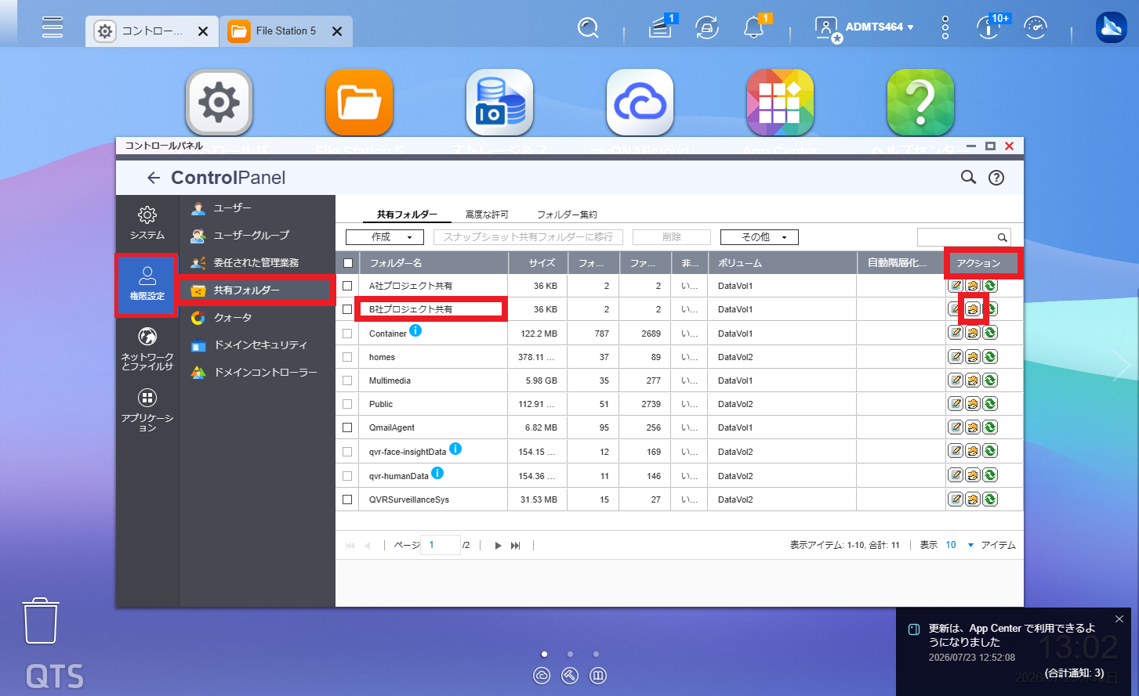The image size is (1139, 696).
Task: Go to the next page of folders
Action: (498, 546)
